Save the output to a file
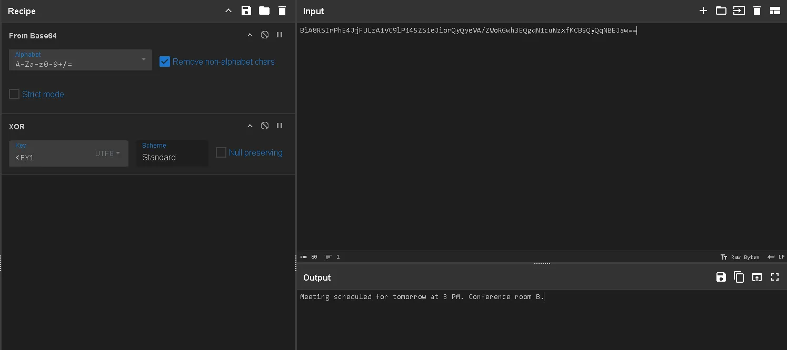 (721, 277)
